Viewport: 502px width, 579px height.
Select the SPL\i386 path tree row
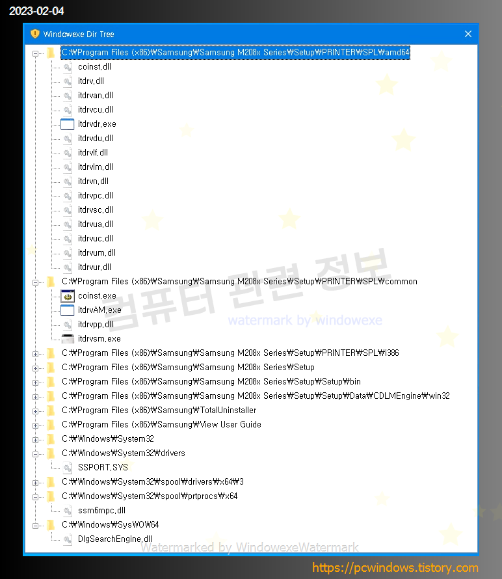click(x=230, y=353)
